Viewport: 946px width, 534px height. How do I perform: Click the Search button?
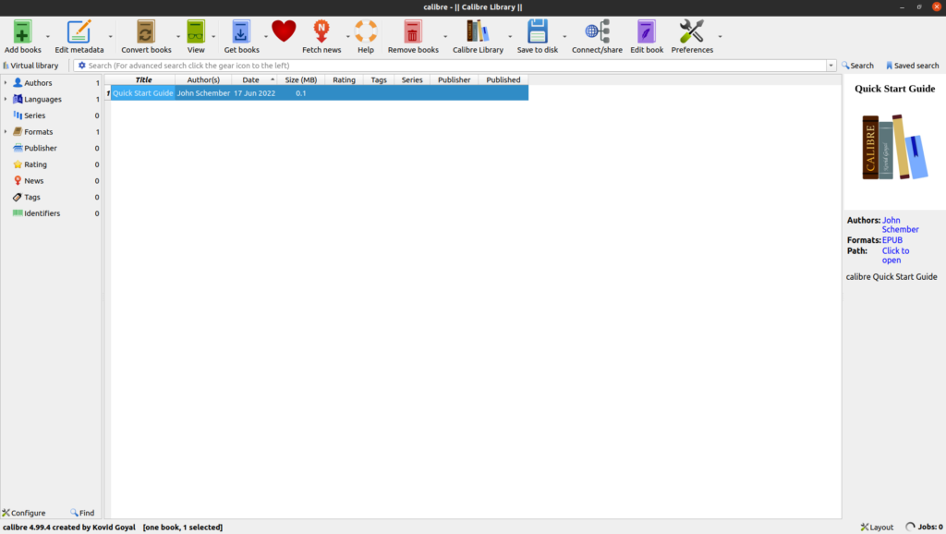point(858,66)
